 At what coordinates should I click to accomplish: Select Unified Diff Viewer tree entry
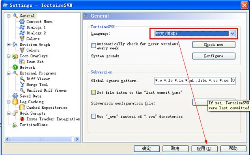point(47,91)
